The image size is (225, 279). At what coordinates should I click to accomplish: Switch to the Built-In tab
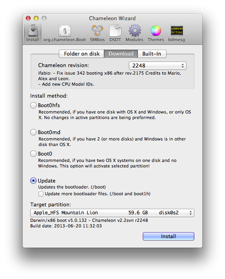[x=152, y=54]
